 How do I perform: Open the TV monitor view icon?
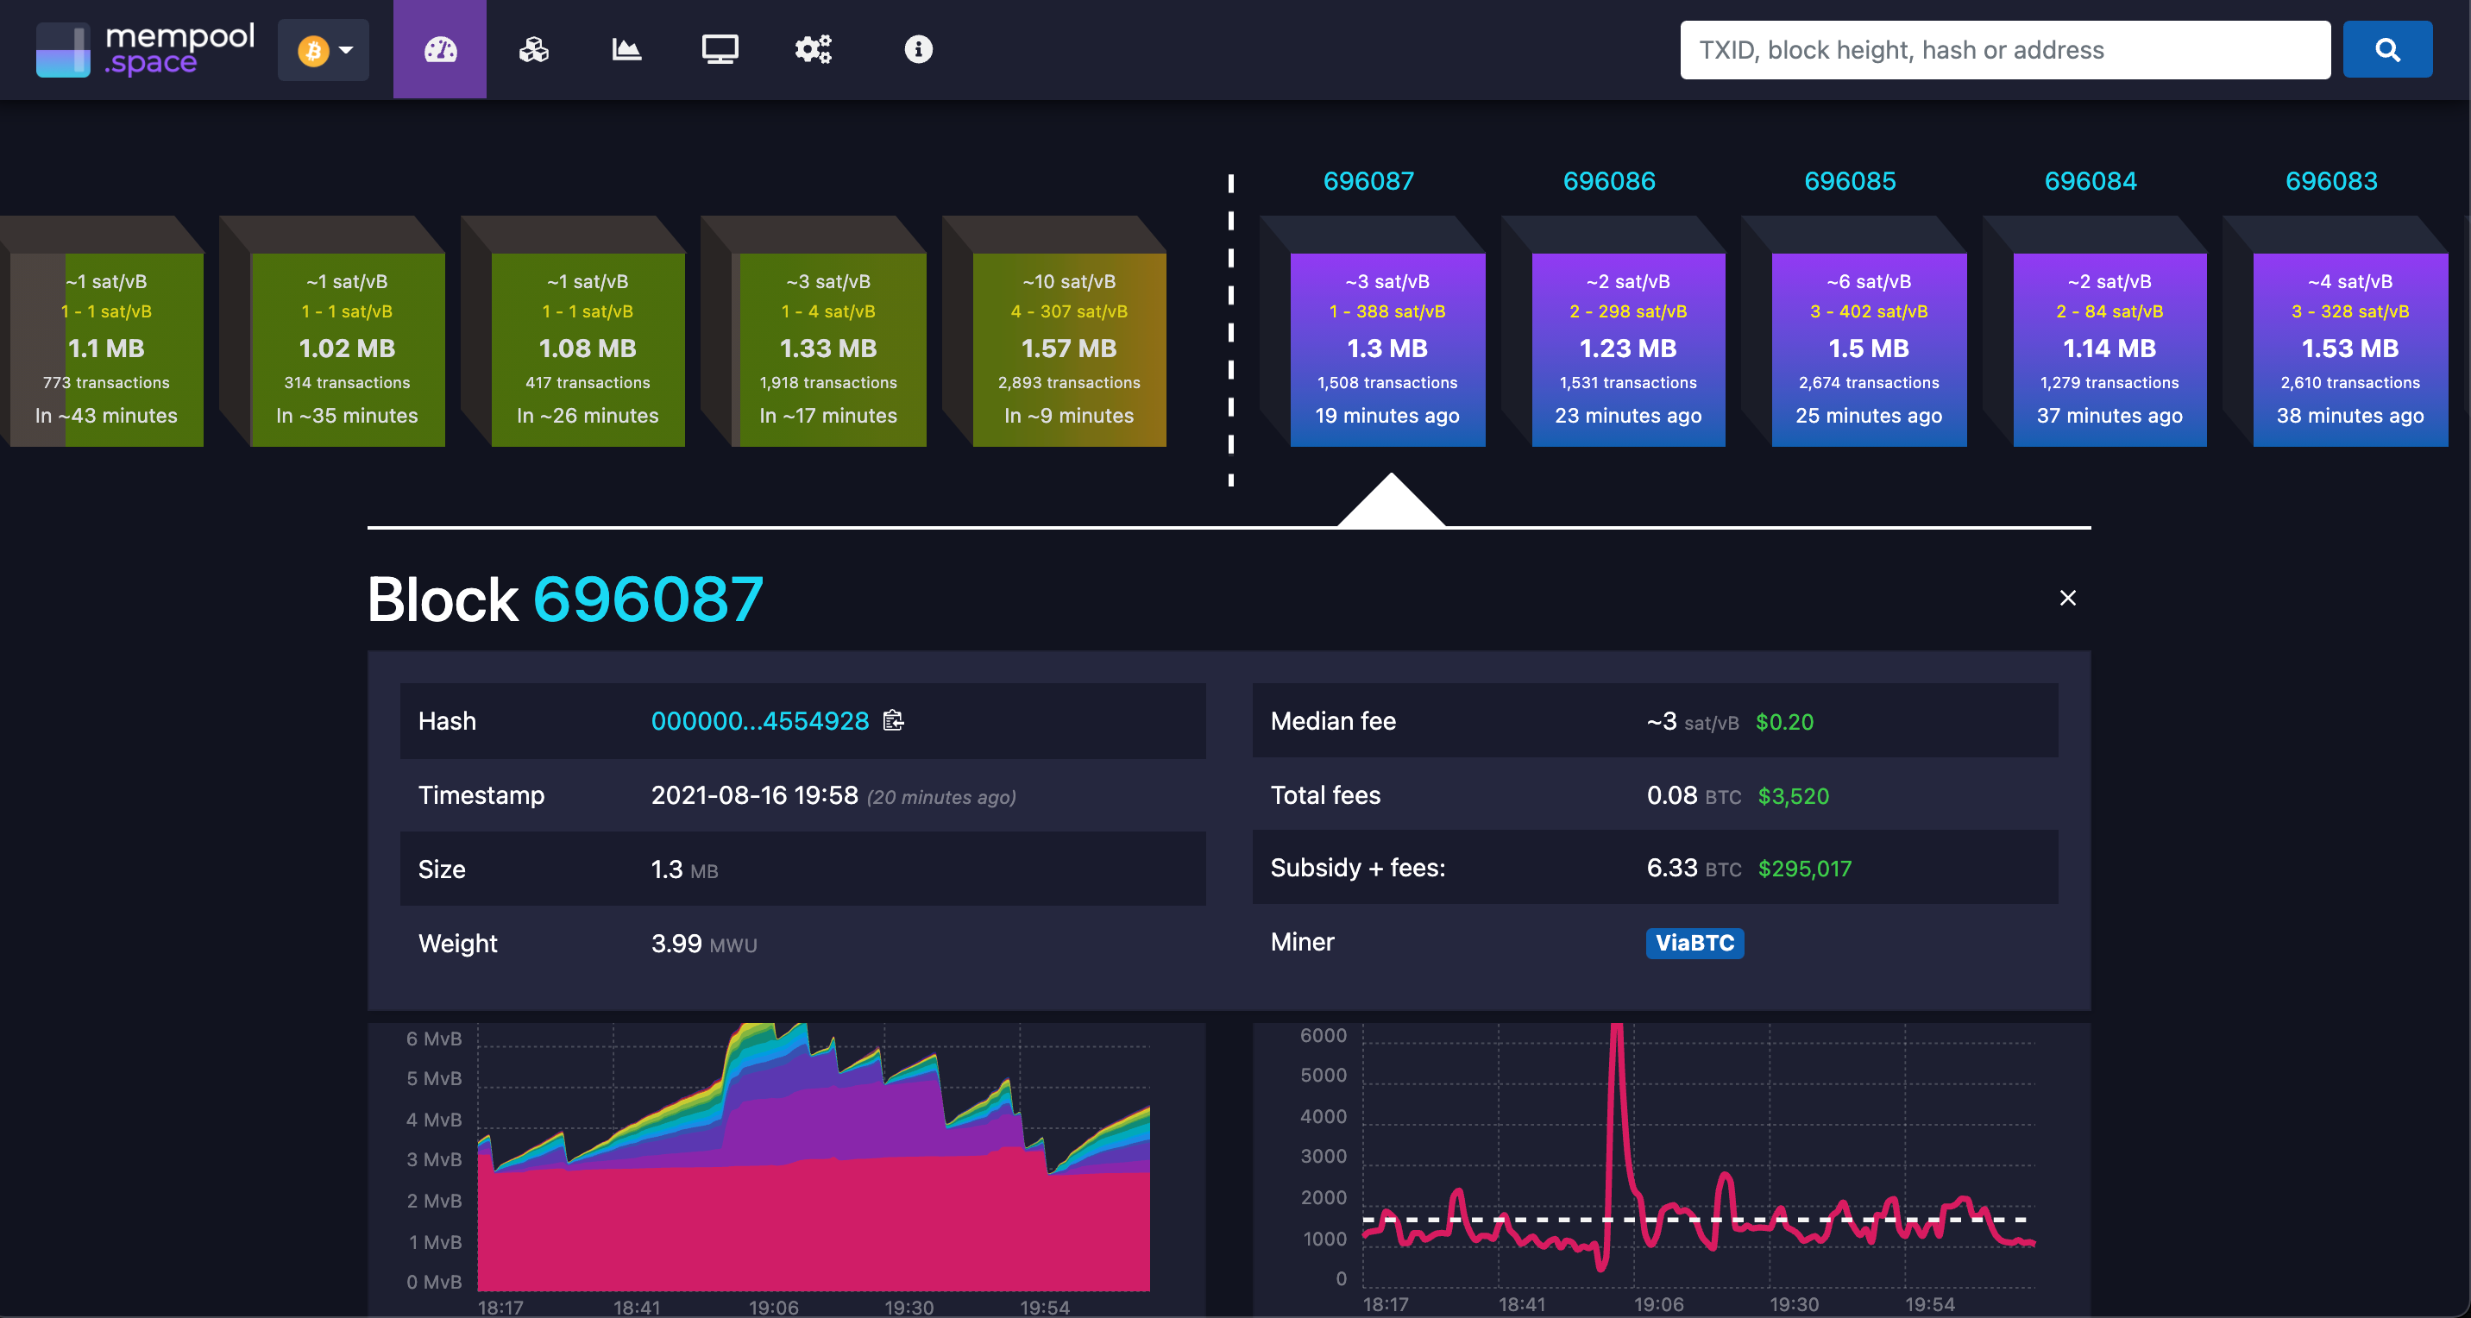click(x=720, y=49)
